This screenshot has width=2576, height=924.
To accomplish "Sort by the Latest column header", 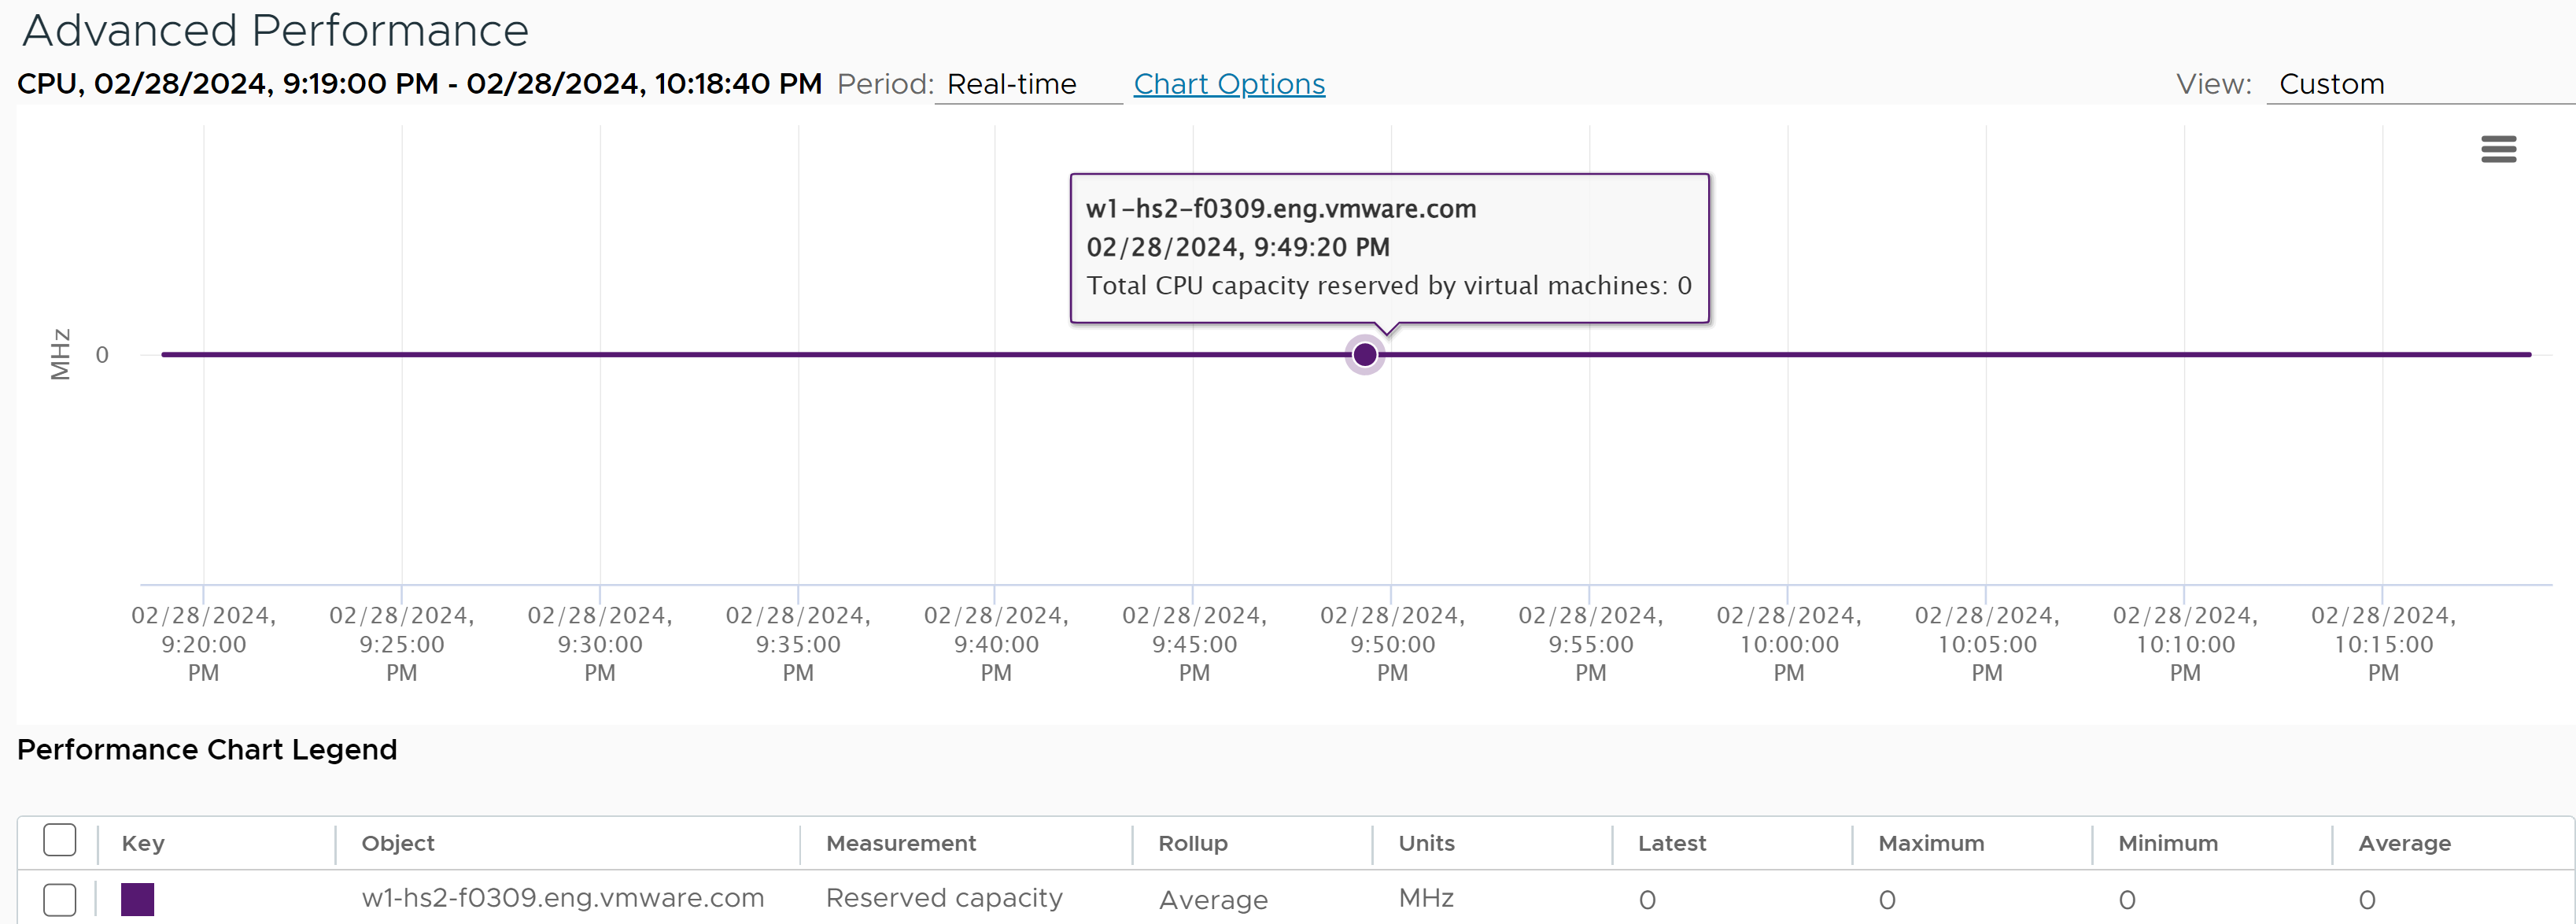I will click(x=1672, y=843).
